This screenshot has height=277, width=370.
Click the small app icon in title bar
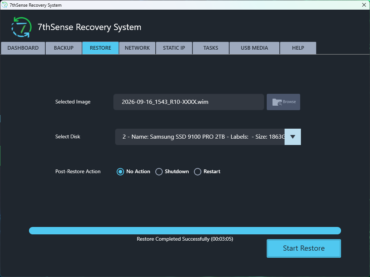(x=4, y=5)
